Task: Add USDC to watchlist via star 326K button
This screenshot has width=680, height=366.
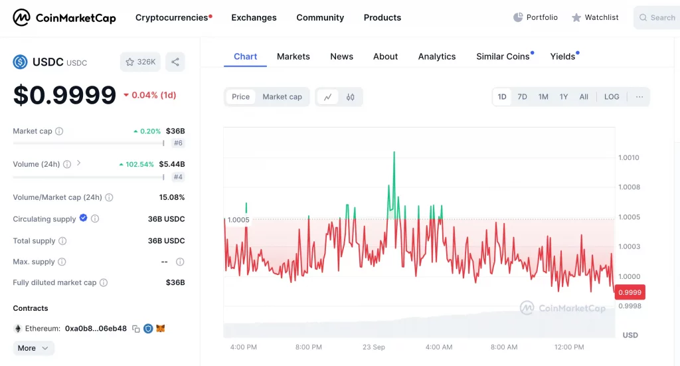Action: tap(140, 62)
